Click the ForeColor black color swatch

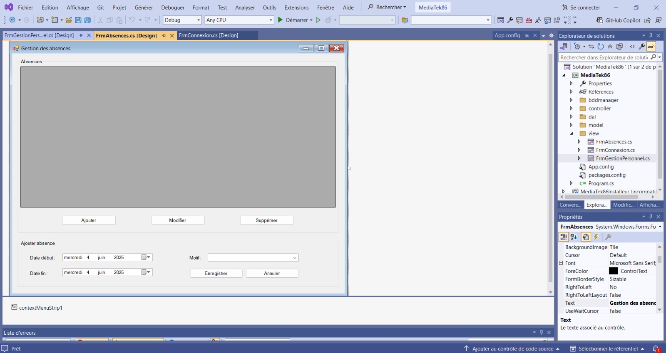pyautogui.click(x=614, y=271)
